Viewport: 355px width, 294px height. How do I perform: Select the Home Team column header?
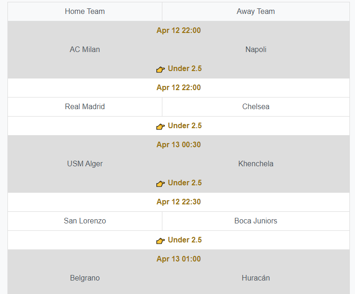[x=85, y=12]
